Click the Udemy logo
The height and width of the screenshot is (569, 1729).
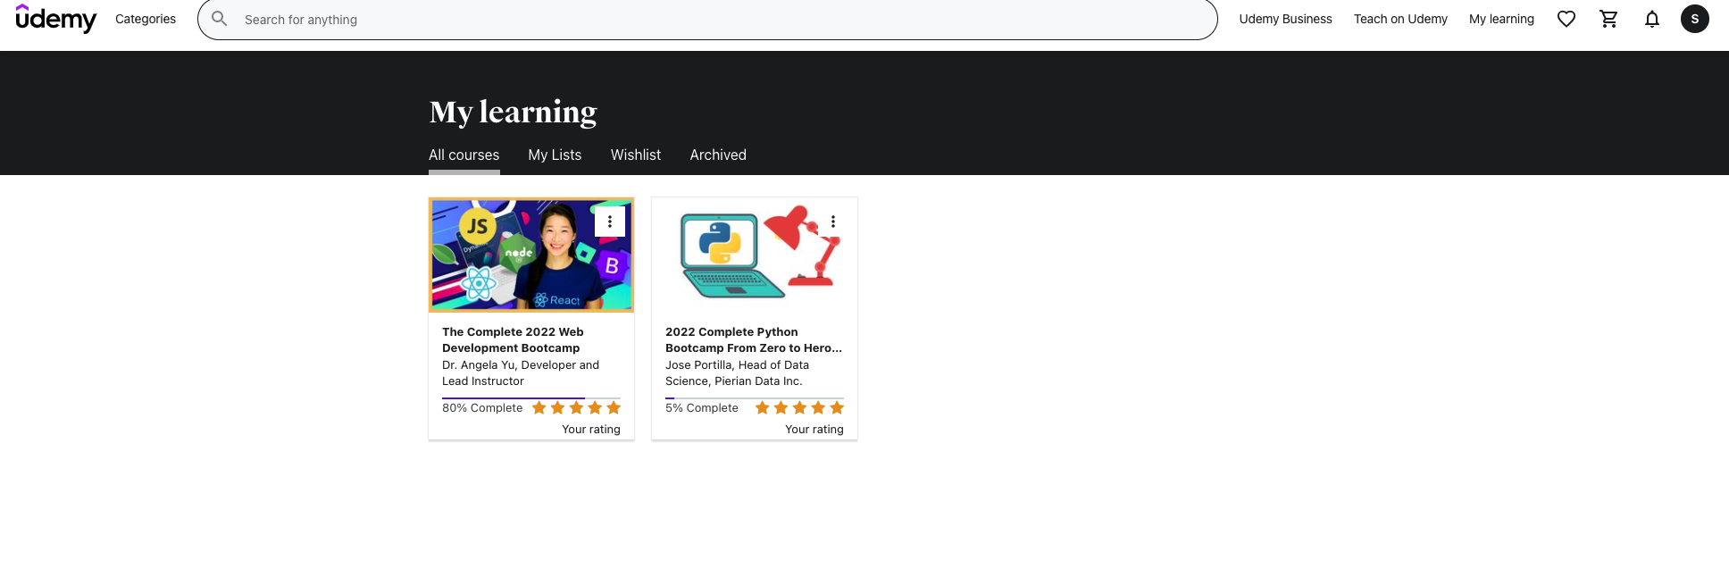[56, 19]
